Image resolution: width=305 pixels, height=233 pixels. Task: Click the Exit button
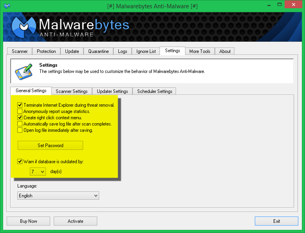(276, 221)
